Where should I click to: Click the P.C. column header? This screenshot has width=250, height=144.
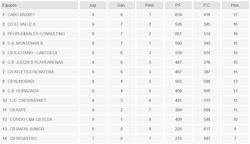pos(207,5)
